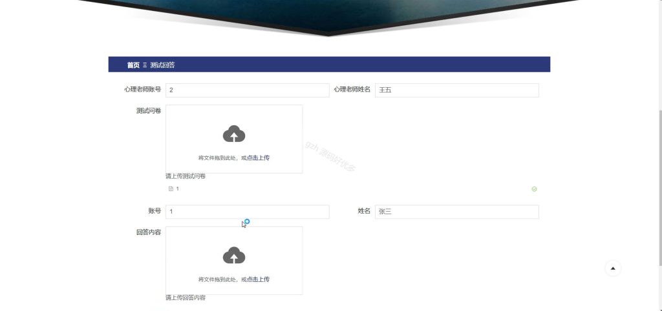
Task: Open uploaded file named 1
Action: tap(177, 189)
